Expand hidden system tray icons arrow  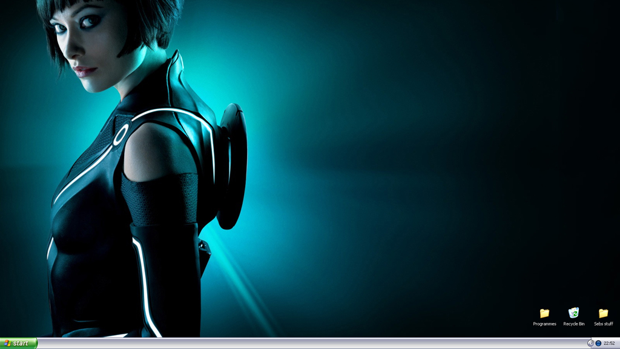click(x=590, y=343)
